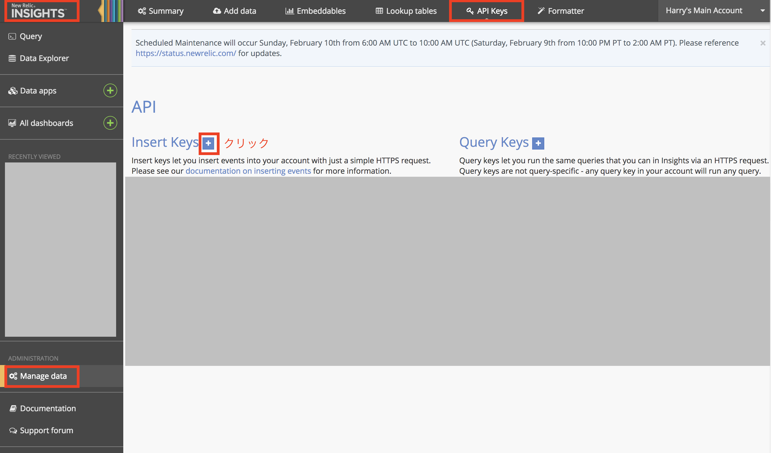The width and height of the screenshot is (771, 453).
Task: Open the Support forum link
Action: (47, 430)
